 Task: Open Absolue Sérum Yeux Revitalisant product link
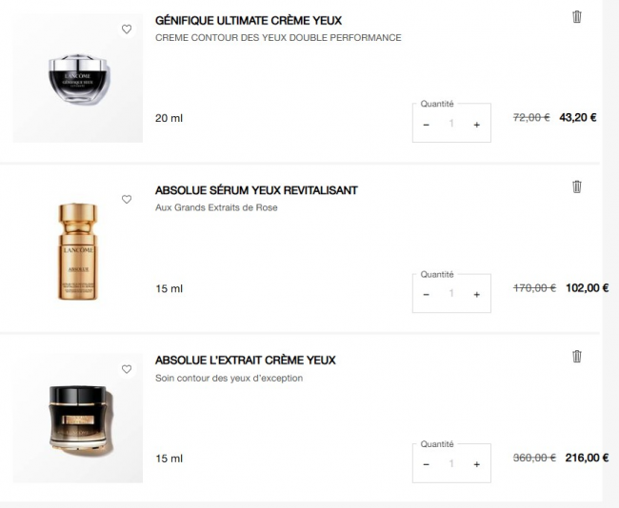click(x=256, y=190)
